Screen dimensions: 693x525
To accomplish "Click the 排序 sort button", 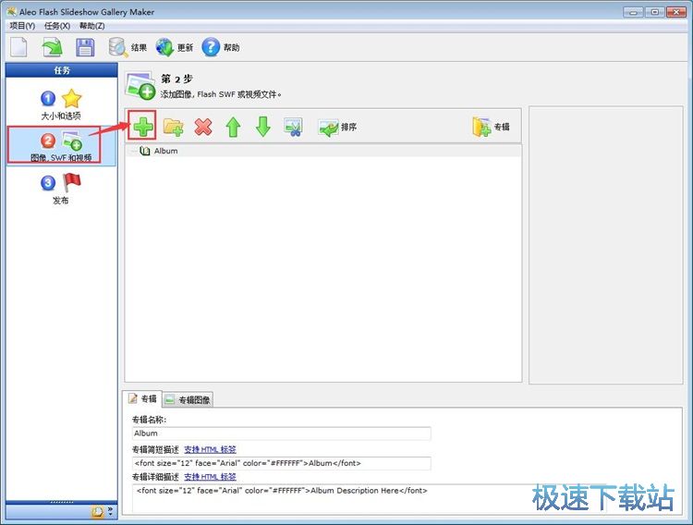I will coord(337,128).
